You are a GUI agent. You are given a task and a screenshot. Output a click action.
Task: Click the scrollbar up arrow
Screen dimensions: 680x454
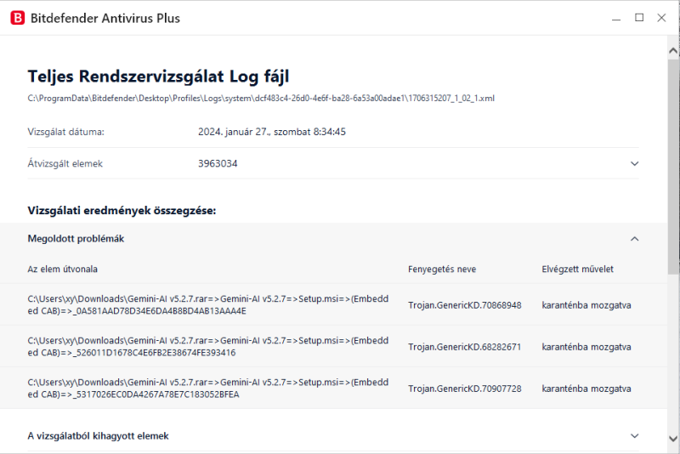tap(673, 51)
